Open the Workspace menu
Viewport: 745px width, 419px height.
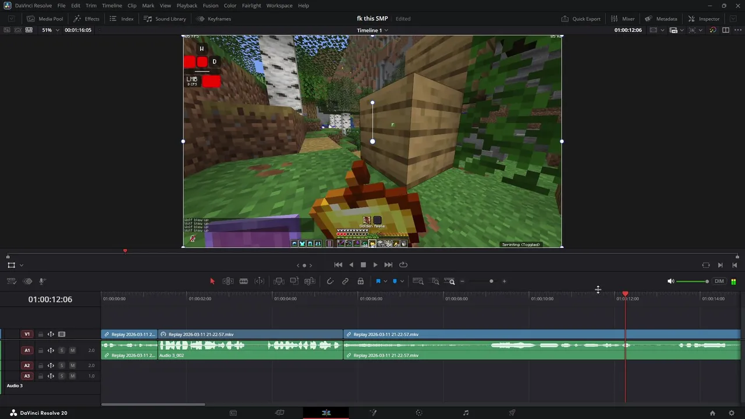(x=279, y=5)
